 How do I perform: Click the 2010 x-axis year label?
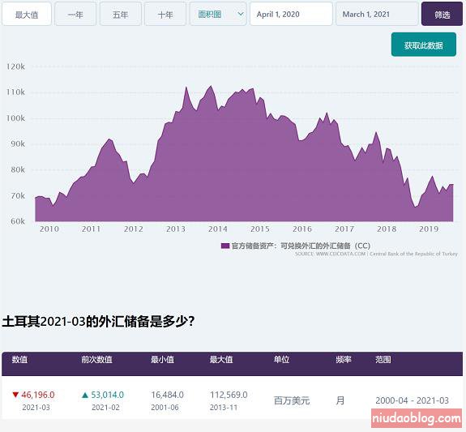tap(49, 229)
